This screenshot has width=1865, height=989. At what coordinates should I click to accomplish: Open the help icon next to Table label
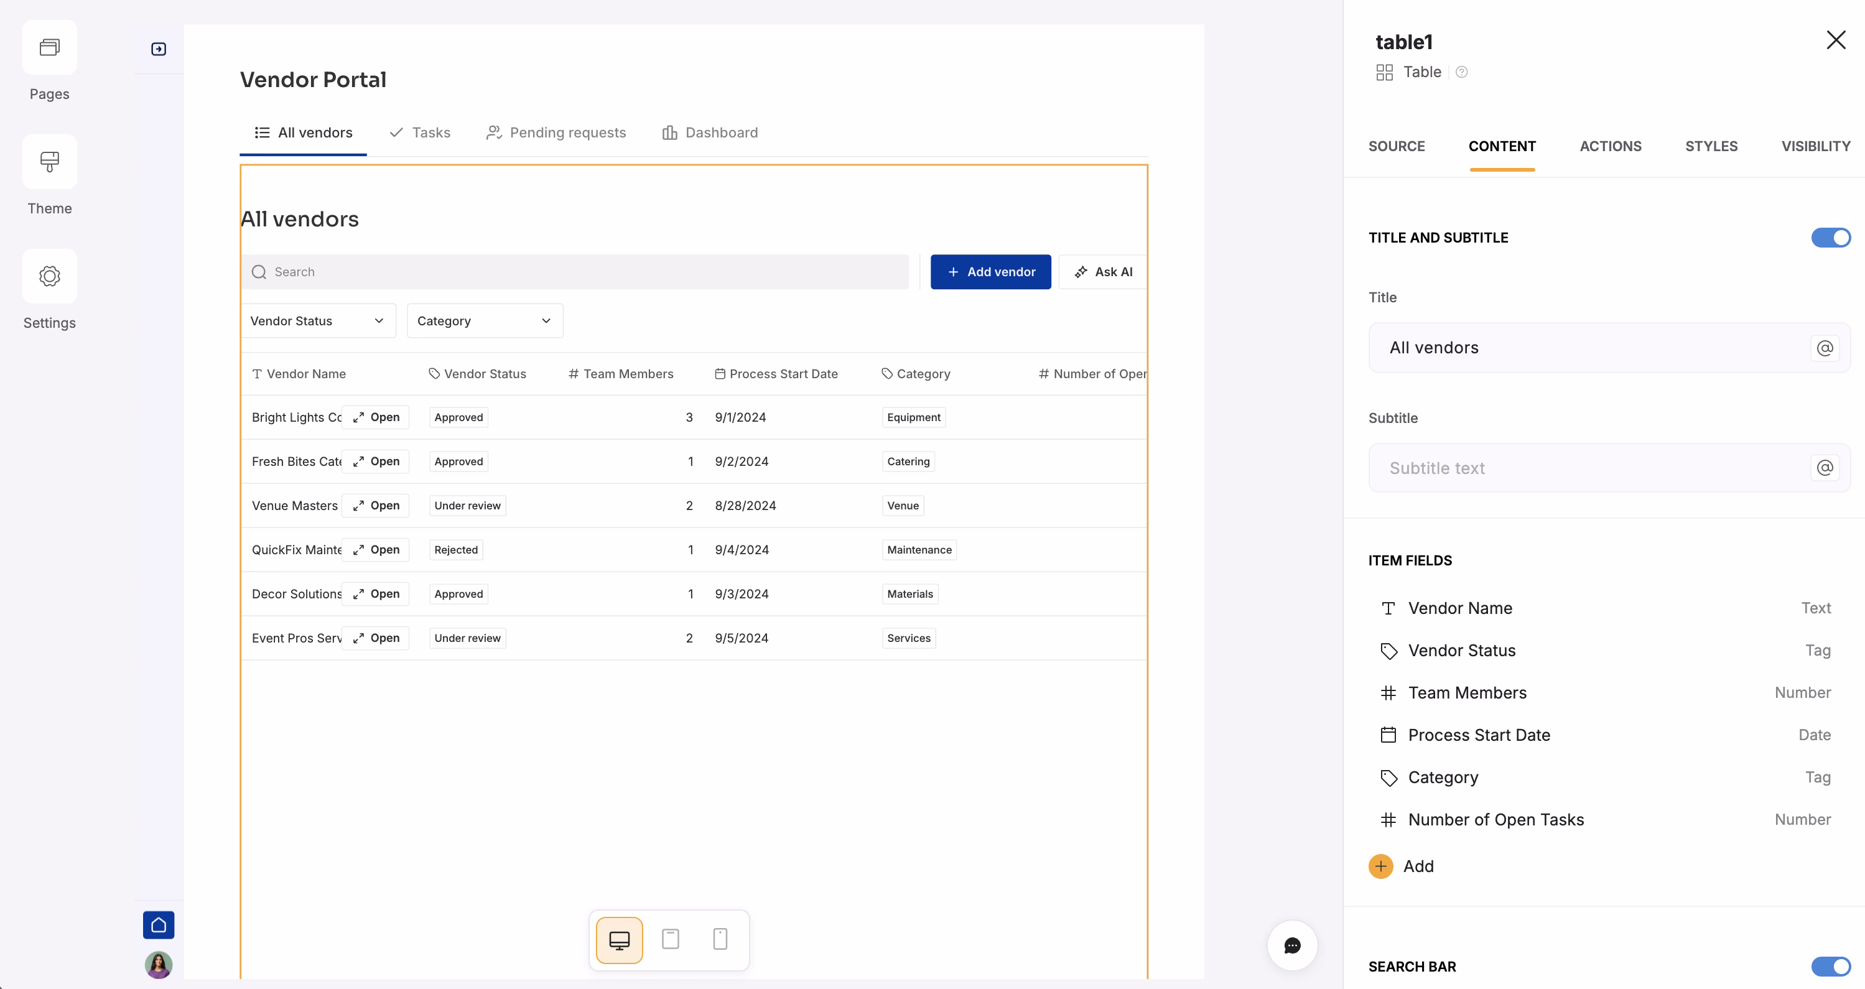(1462, 72)
